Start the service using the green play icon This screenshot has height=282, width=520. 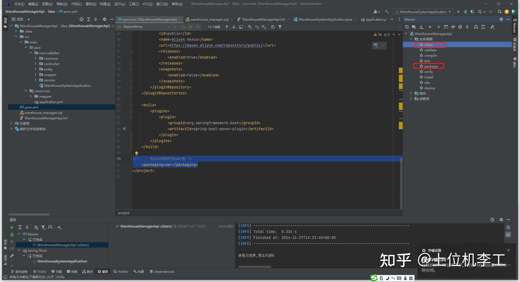pos(12,227)
